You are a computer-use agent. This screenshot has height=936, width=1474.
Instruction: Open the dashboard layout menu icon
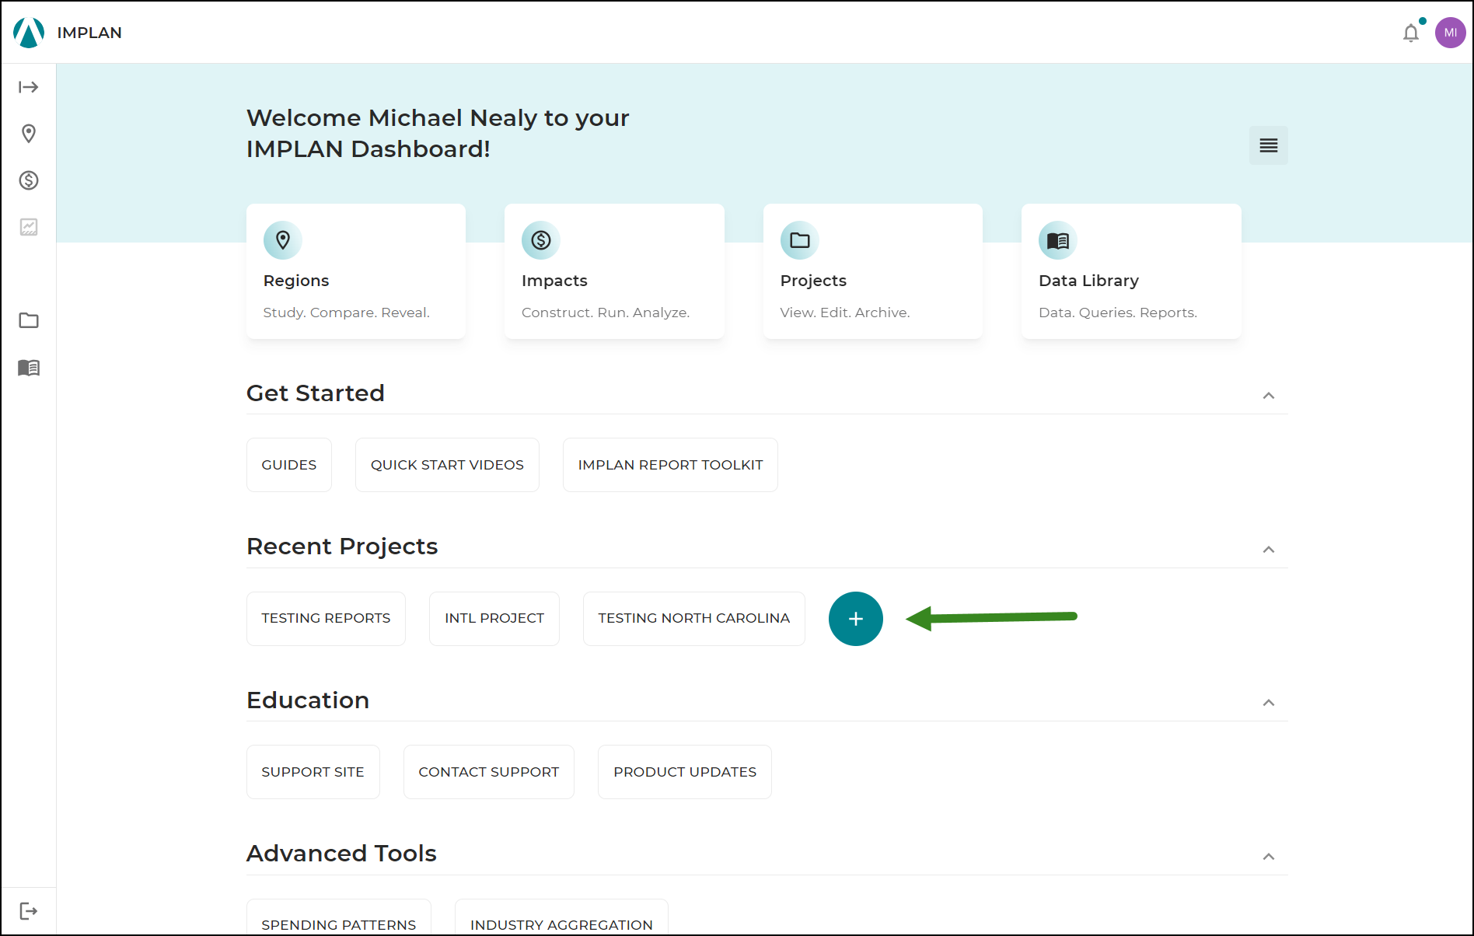[x=1269, y=145]
